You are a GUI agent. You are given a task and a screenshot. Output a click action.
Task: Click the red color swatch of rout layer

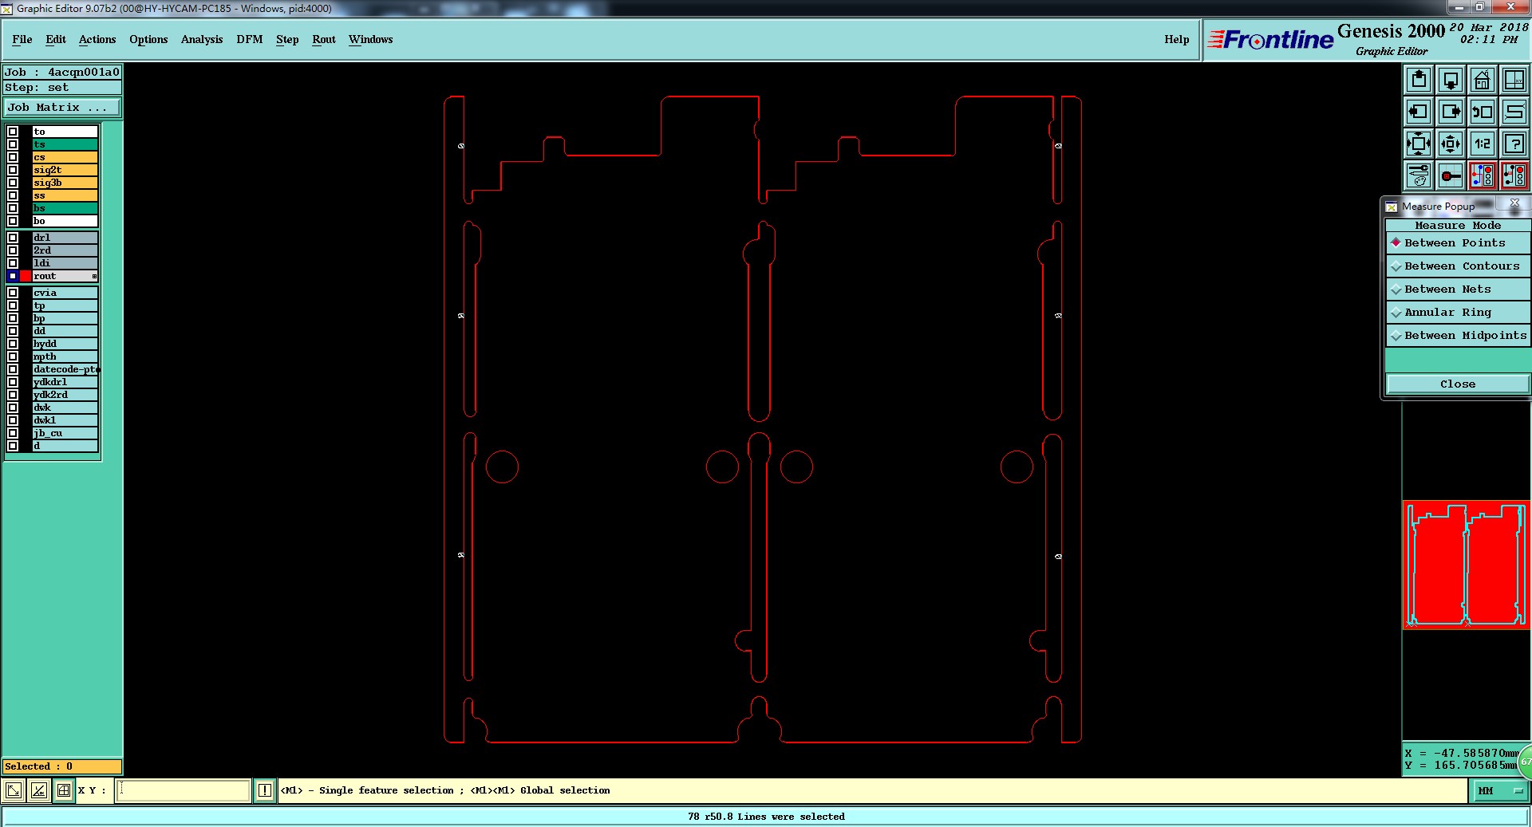[26, 276]
